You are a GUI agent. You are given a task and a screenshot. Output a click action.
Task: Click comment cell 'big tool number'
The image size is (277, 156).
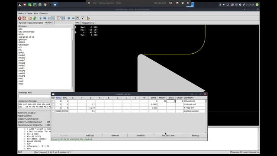[x=194, y=111]
